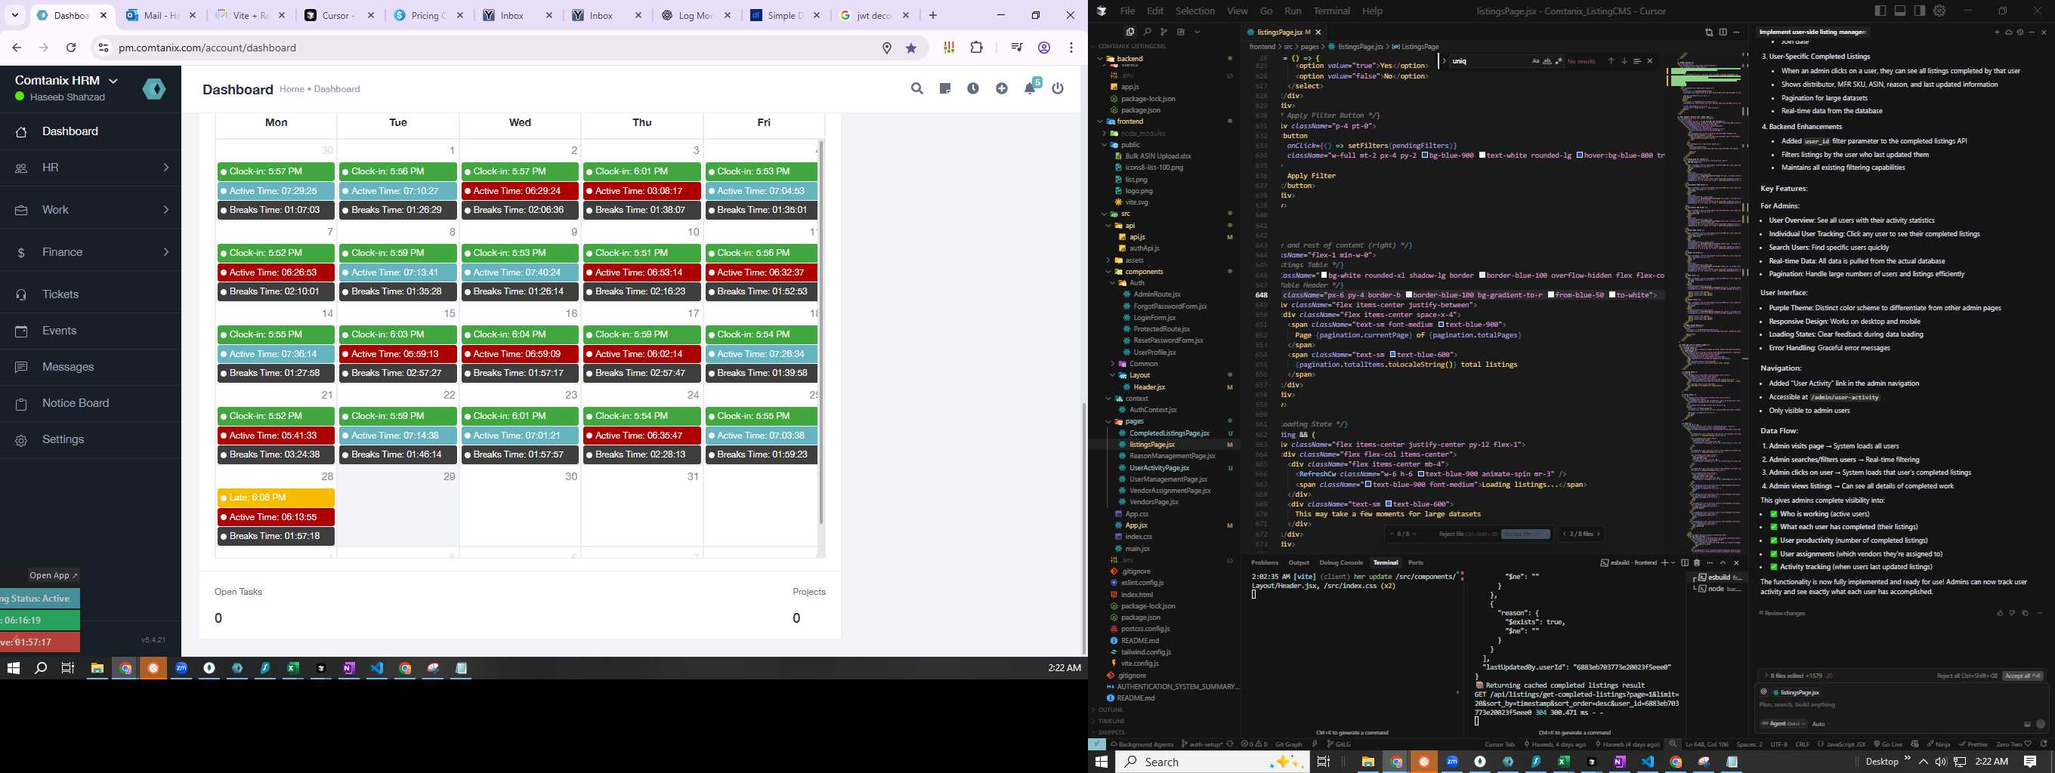2055x773 pixels.
Task: Kill terminal with trash icon
Action: tap(1697, 562)
